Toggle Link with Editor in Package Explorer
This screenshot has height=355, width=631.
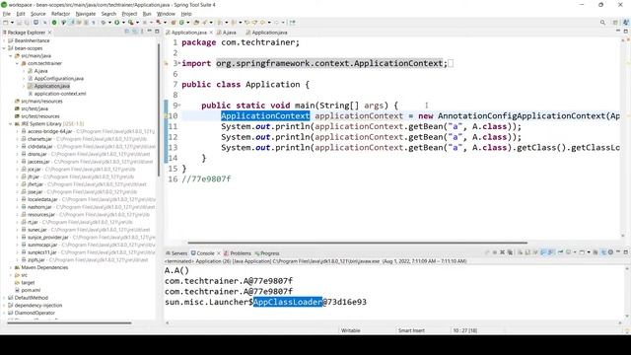tap(134, 32)
